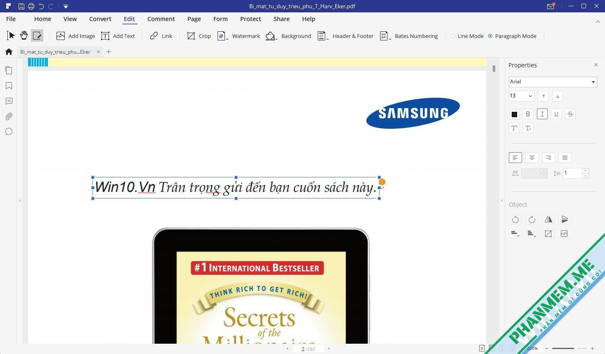Click the Crop toolbar button
The width and height of the screenshot is (605, 354).
[199, 36]
